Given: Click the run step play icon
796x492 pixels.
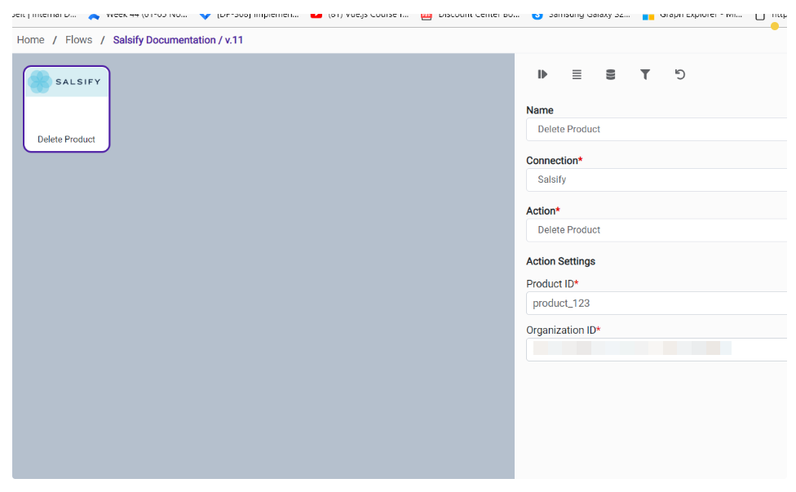Looking at the screenshot, I should [542, 74].
